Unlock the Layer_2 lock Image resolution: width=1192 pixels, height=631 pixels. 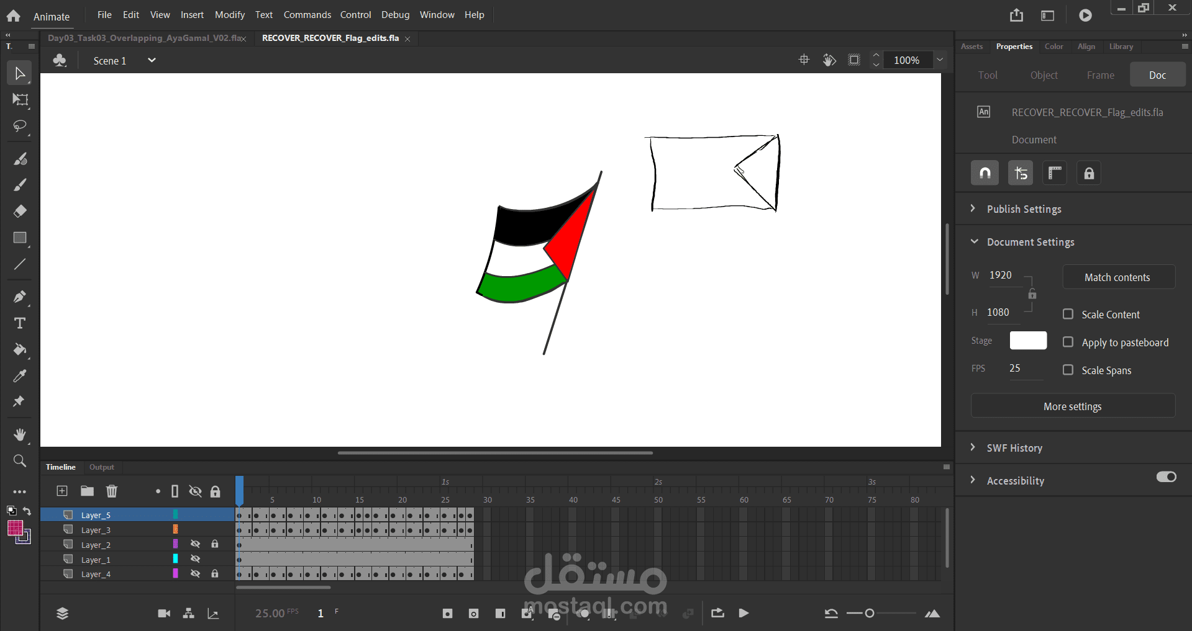coord(215,544)
